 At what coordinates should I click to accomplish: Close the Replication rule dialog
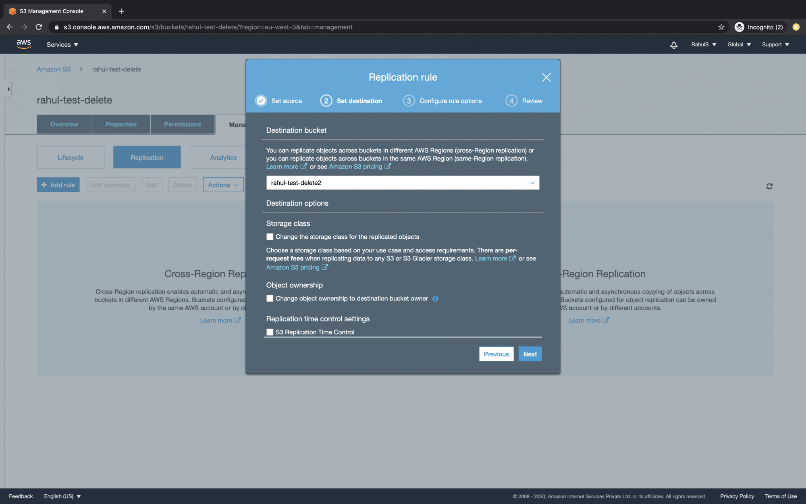point(546,77)
